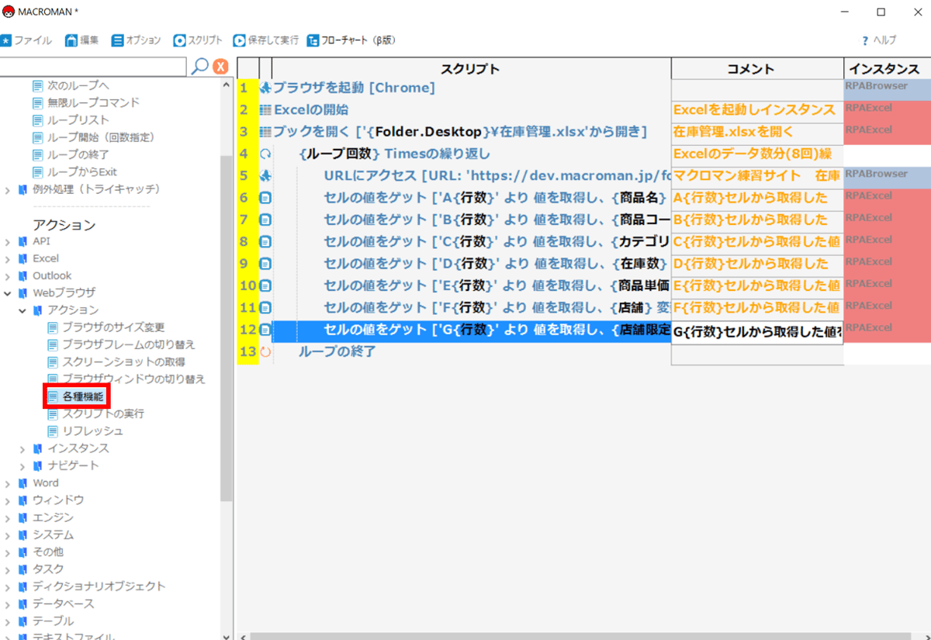The height and width of the screenshot is (640, 931).
Task: Collapse the Webブラウザ folder arrow
Action: [x=8, y=293]
